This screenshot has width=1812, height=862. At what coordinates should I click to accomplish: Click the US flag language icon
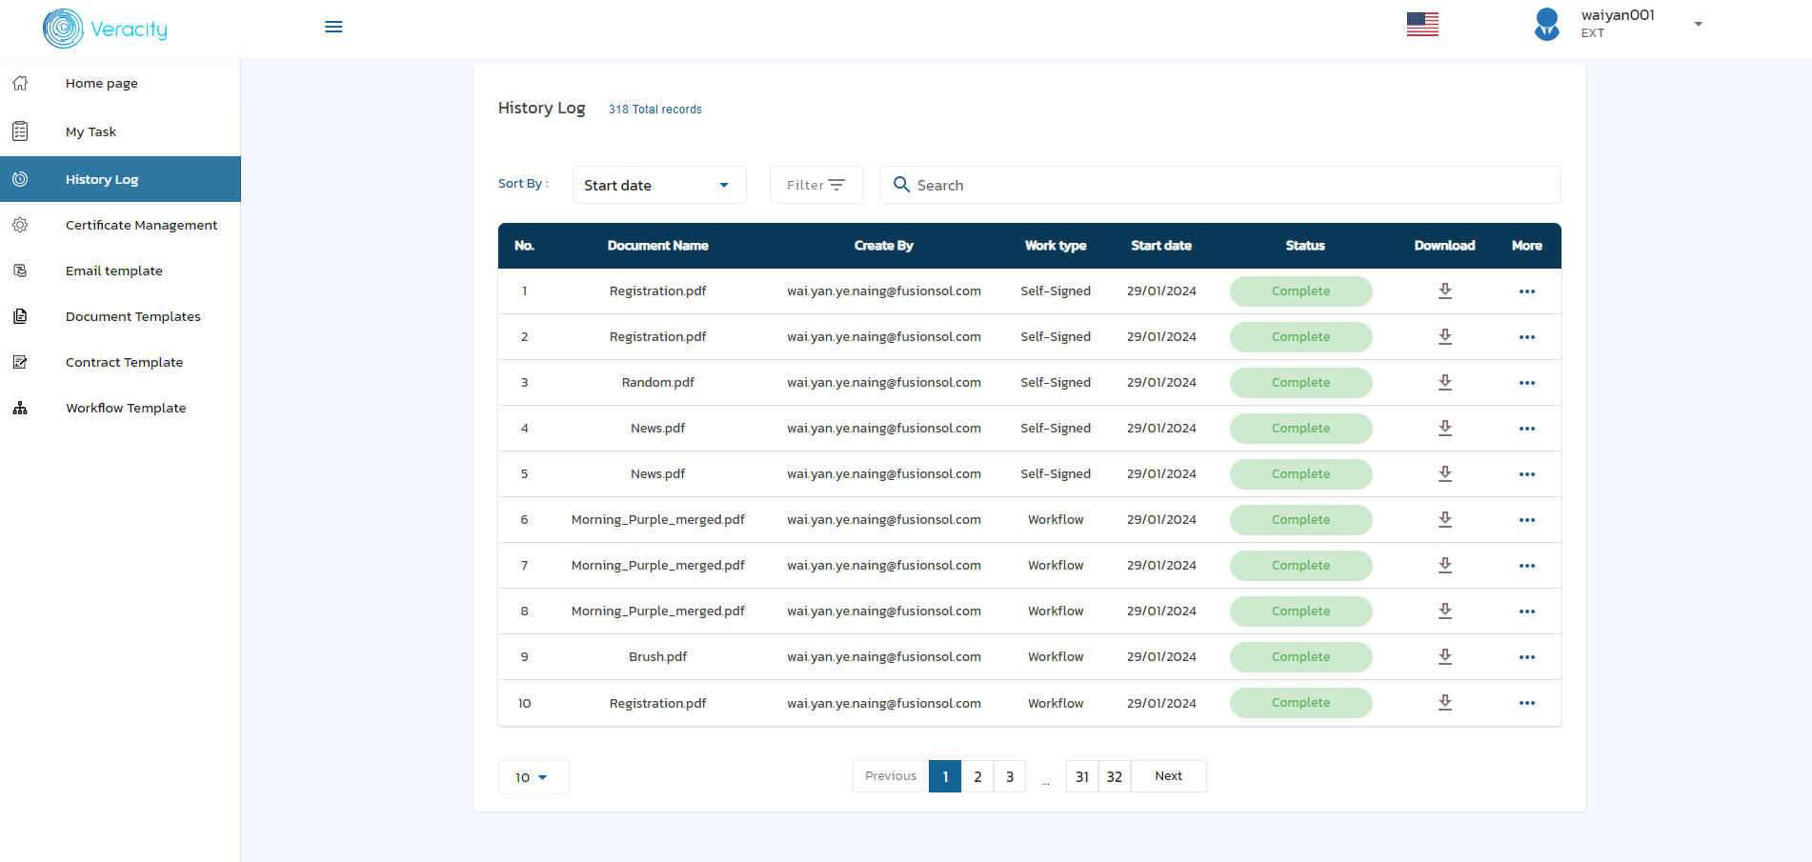tap(1422, 25)
